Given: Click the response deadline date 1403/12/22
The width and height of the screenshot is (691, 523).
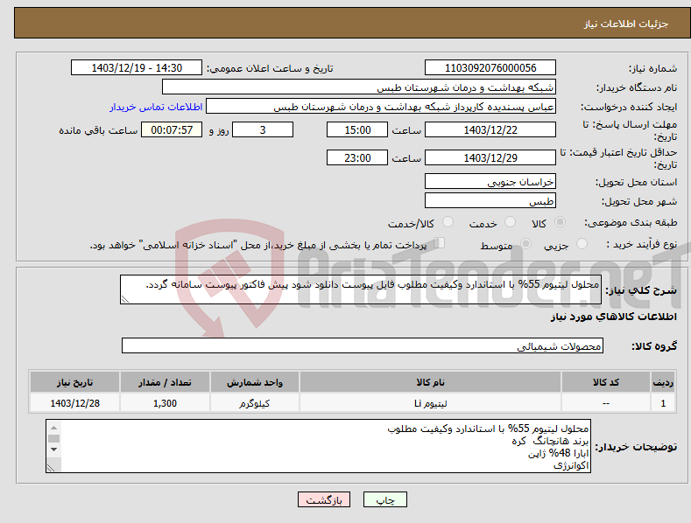Looking at the screenshot, I should click(x=490, y=129).
